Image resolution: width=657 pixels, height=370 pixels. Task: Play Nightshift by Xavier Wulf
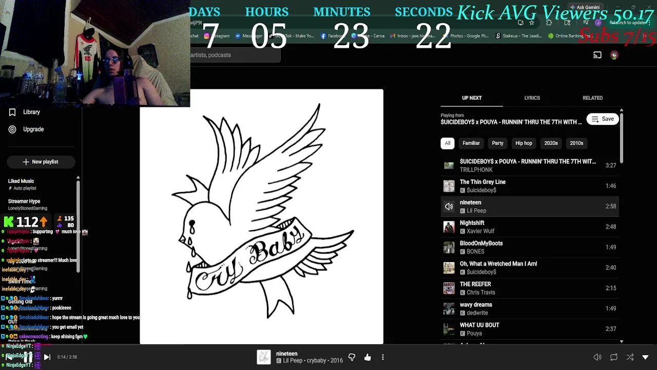click(x=530, y=227)
